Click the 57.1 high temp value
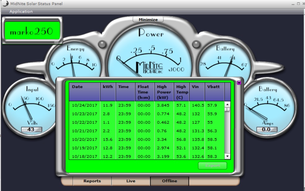 181,105
